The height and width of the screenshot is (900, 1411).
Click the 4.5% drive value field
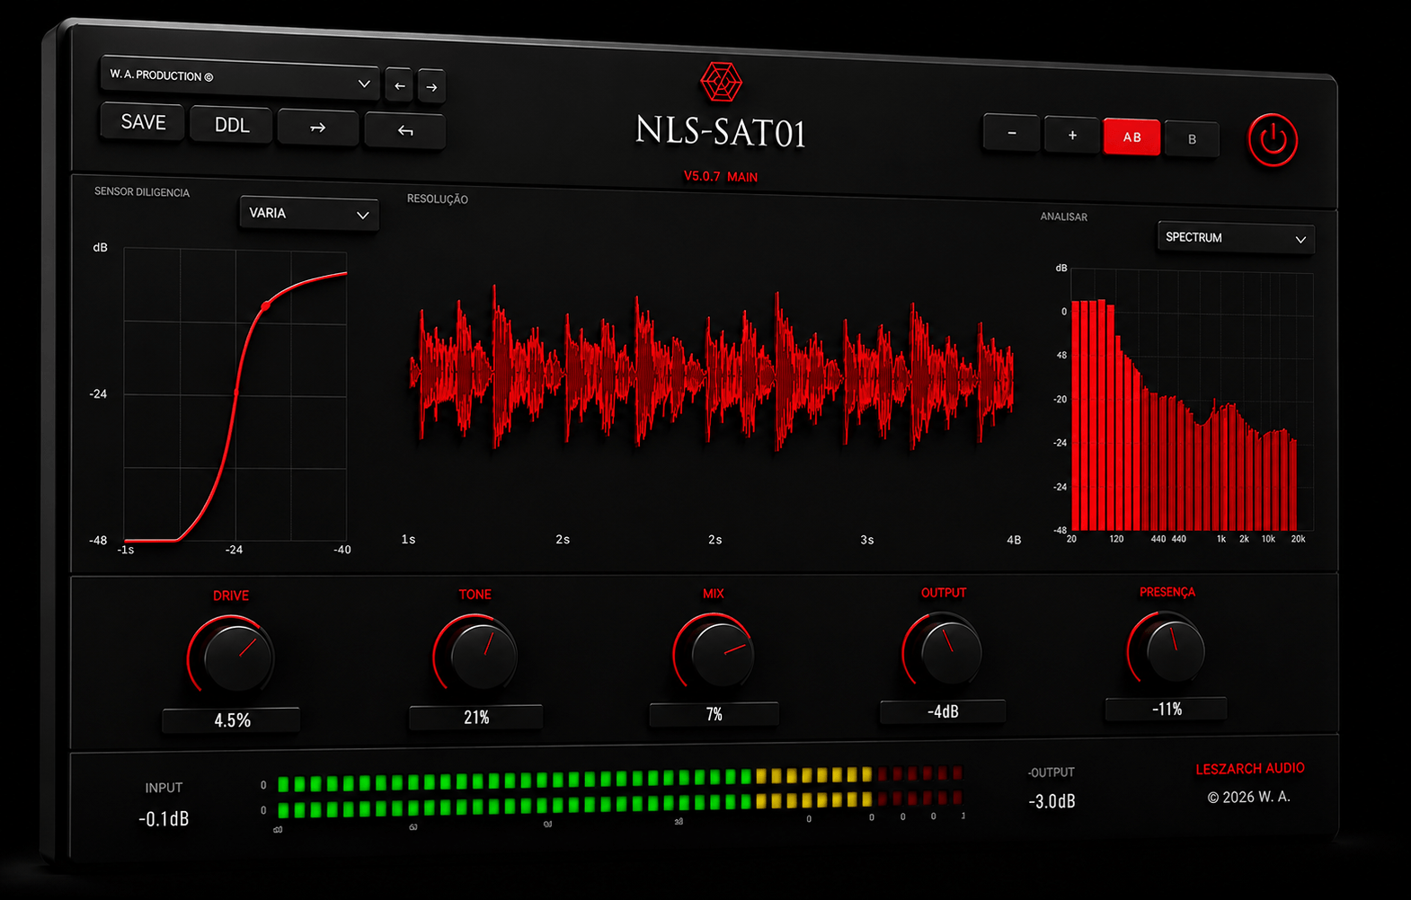click(231, 720)
